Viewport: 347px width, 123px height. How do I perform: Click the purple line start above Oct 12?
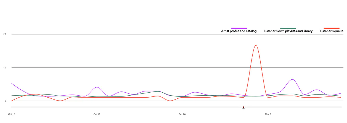[x=12, y=83]
